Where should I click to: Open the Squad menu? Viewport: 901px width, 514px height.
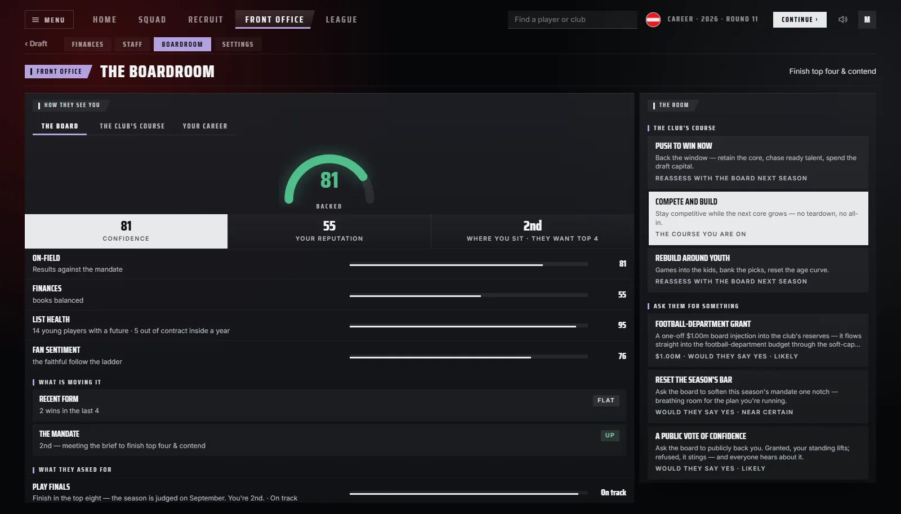tap(152, 20)
